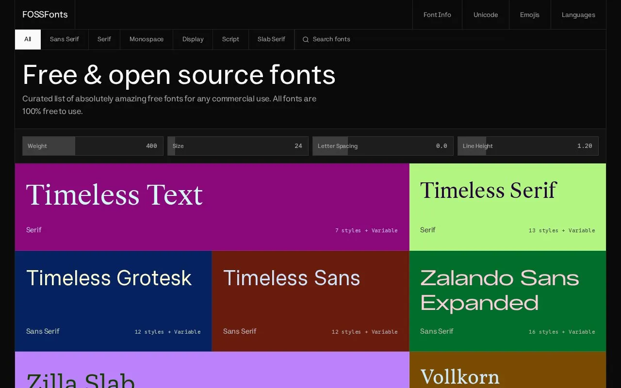Set the Letter Spacing slider
The height and width of the screenshot is (388, 621).
tap(383, 146)
